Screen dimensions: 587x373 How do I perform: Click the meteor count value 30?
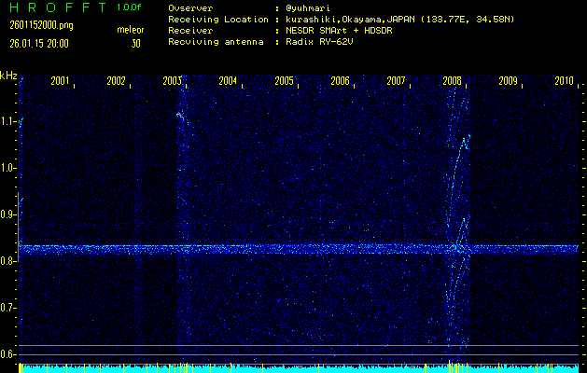pyautogui.click(x=135, y=42)
